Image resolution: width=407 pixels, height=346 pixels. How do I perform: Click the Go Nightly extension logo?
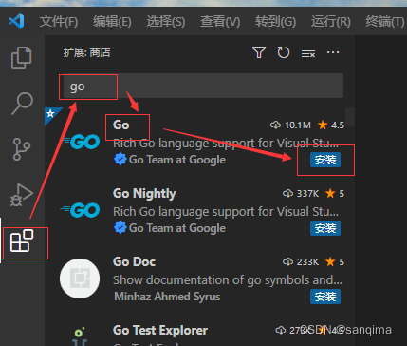[80, 210]
